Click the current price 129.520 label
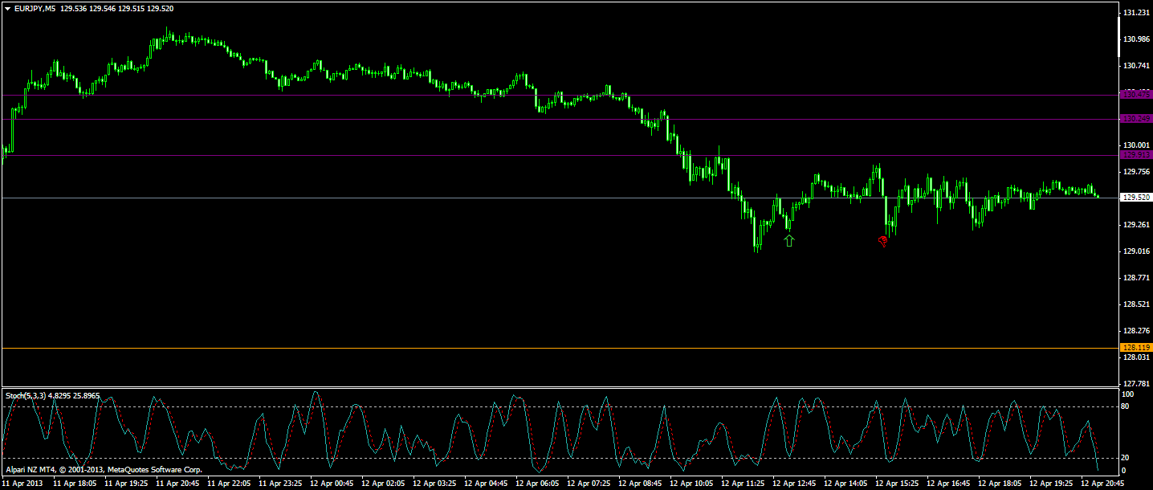Viewport: 1153px width, 490px height. 1136,197
